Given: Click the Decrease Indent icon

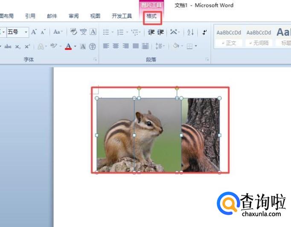Looking at the screenshot, I should click(151, 32).
